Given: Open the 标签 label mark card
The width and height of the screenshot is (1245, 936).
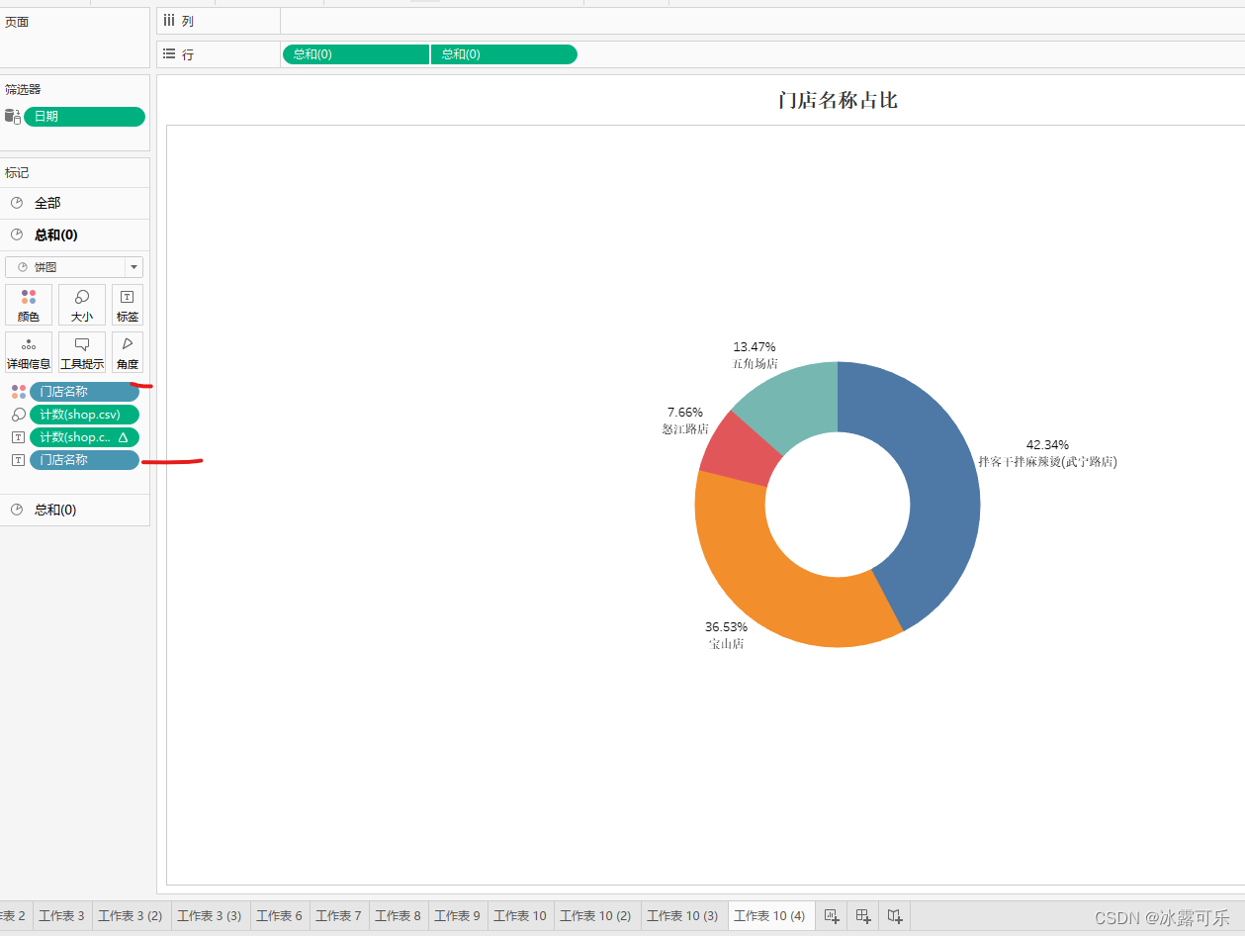Looking at the screenshot, I should pos(128,305).
